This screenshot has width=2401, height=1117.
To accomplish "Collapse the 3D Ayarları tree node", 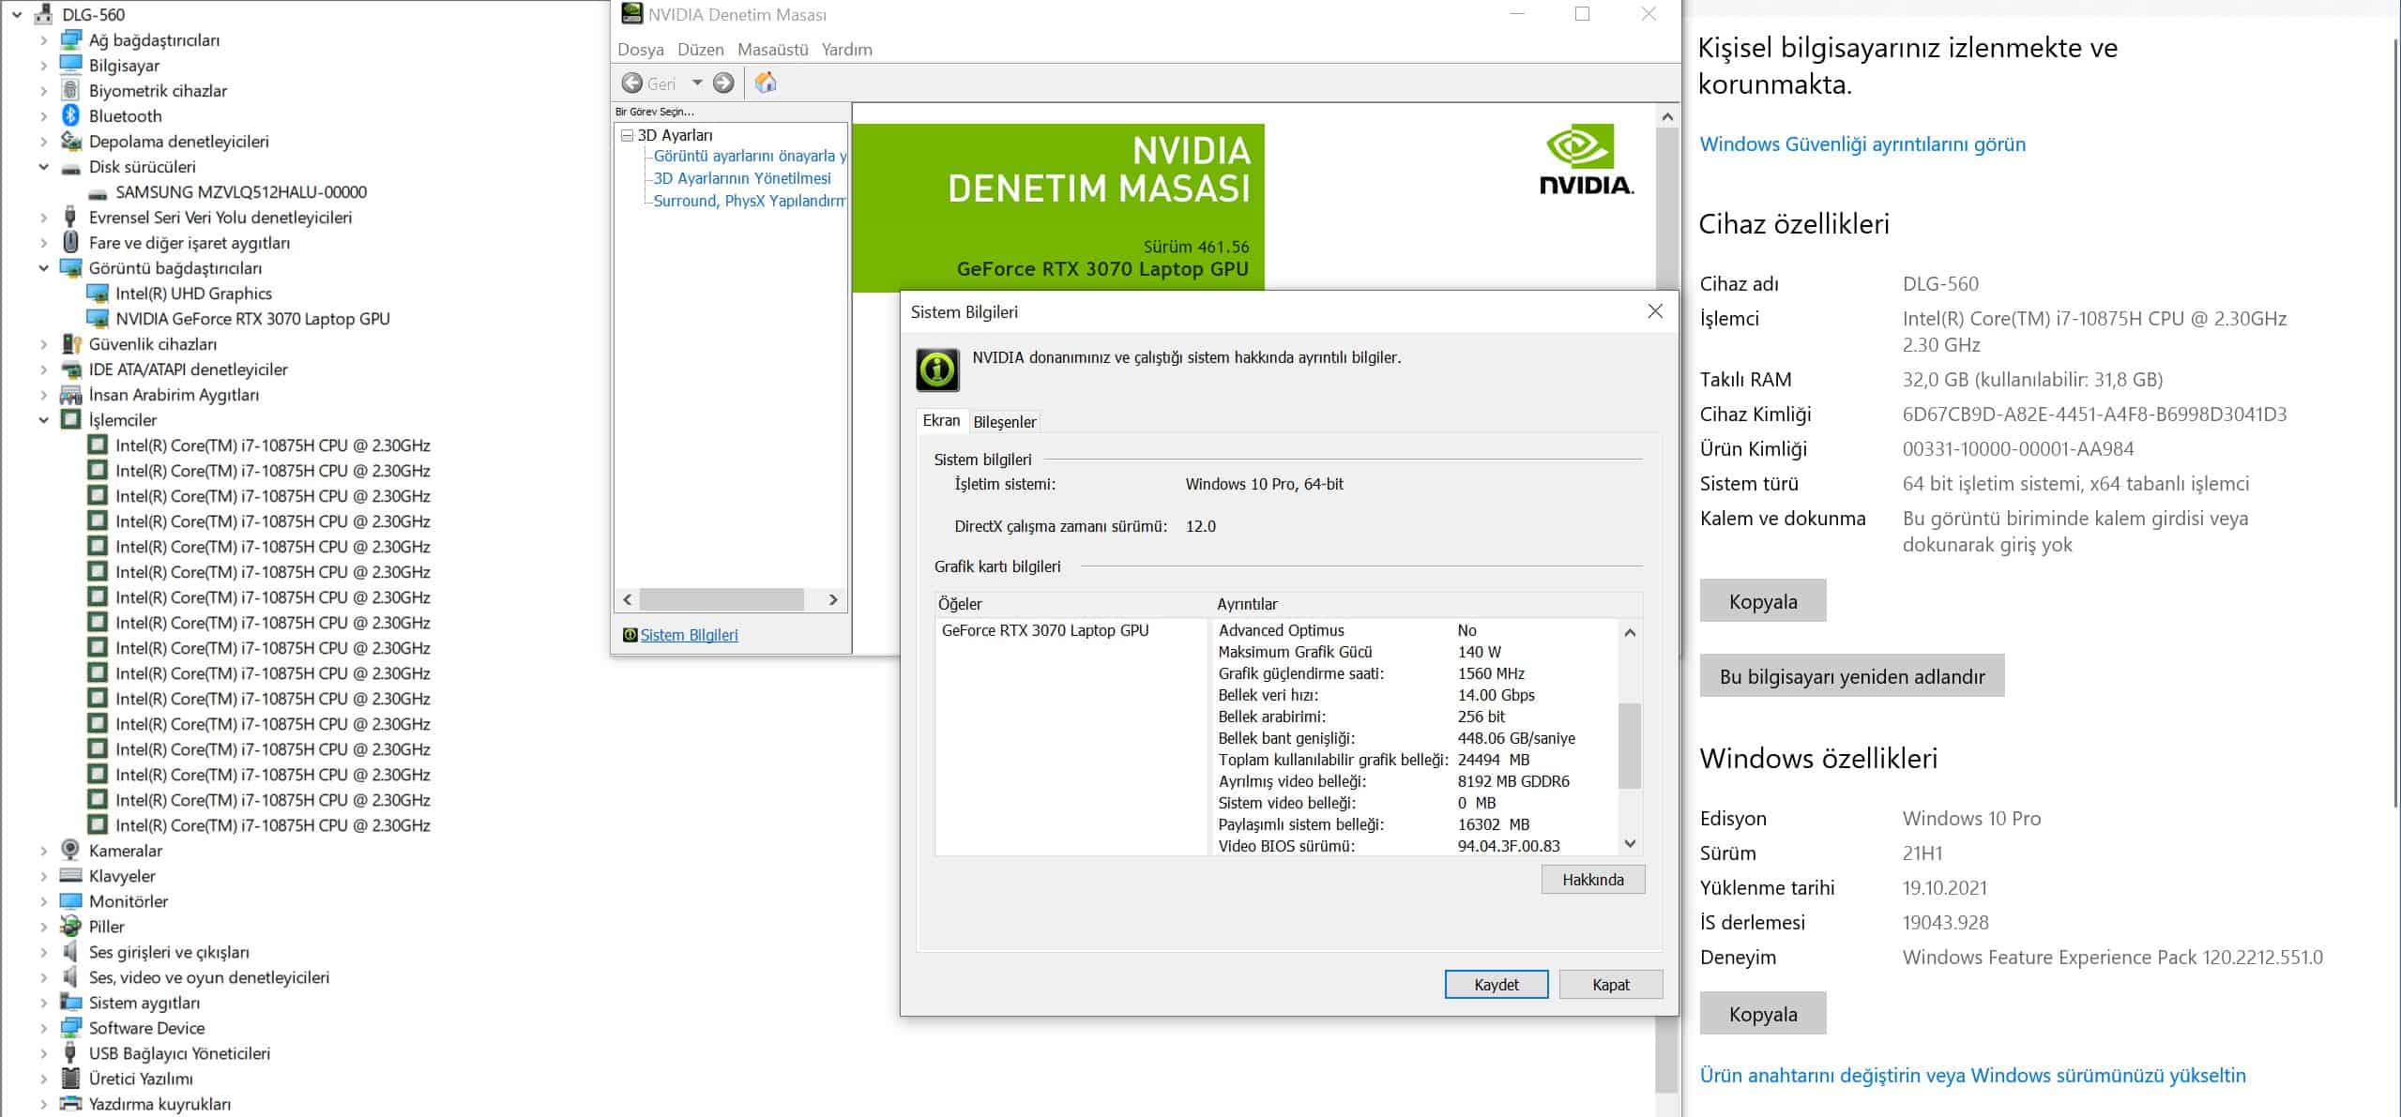I will [627, 135].
